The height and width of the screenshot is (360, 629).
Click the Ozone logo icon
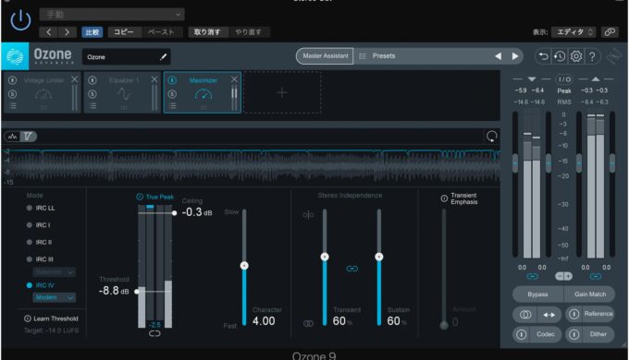click(15, 56)
